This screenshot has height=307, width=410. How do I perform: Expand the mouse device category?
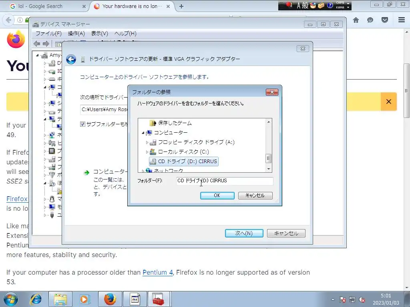click(x=45, y=199)
